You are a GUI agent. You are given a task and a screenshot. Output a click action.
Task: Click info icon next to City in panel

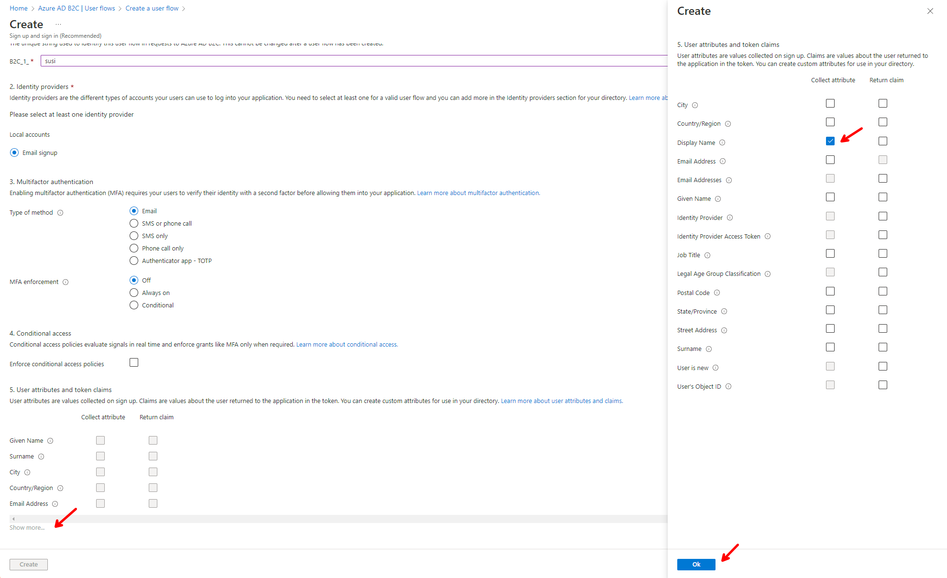(695, 105)
